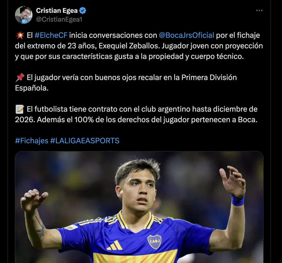The height and width of the screenshot is (263, 282).
Task: Click the text mentioning Exequiel Zeballos
Action: coord(129,46)
